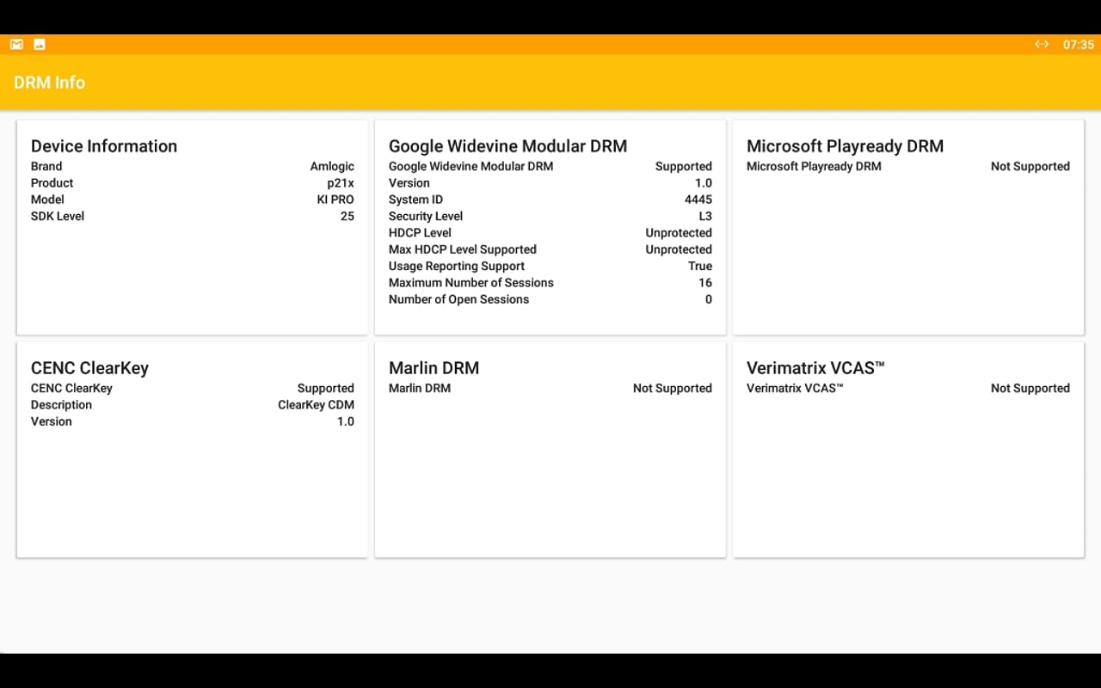Tap the Description label in CENC ClearKey
This screenshot has height=688, width=1101.
61,405
